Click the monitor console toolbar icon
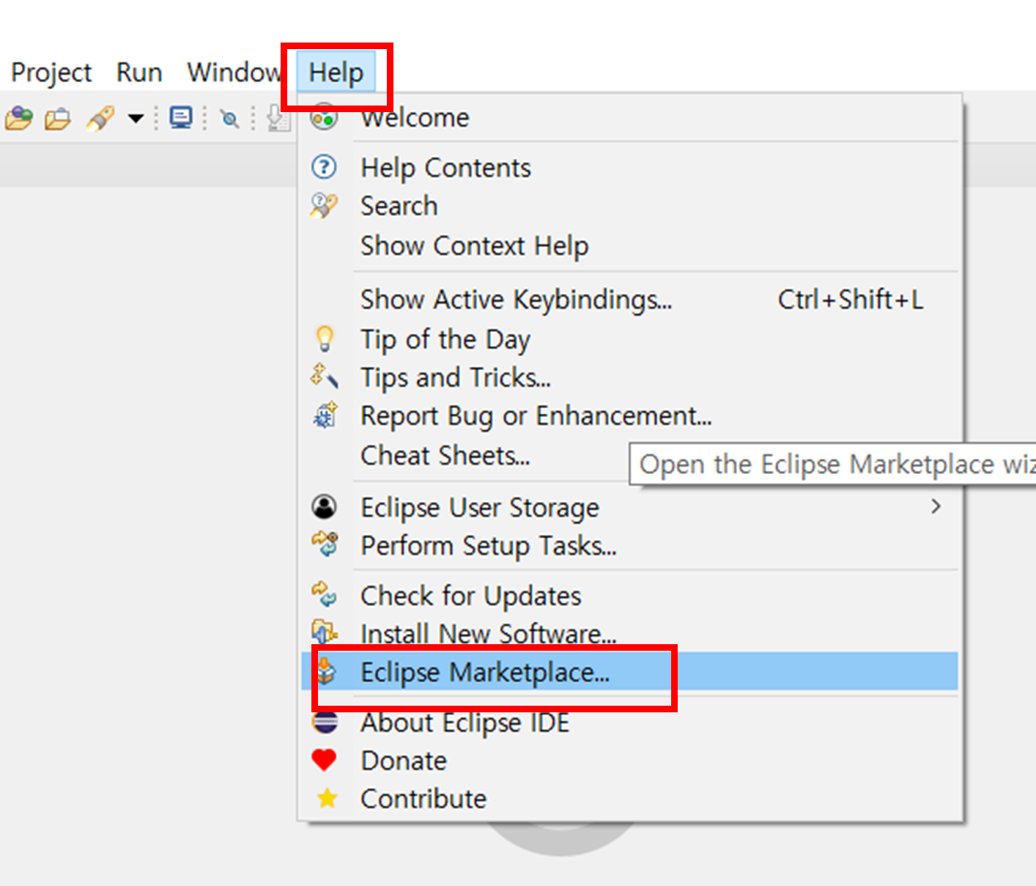 181,117
